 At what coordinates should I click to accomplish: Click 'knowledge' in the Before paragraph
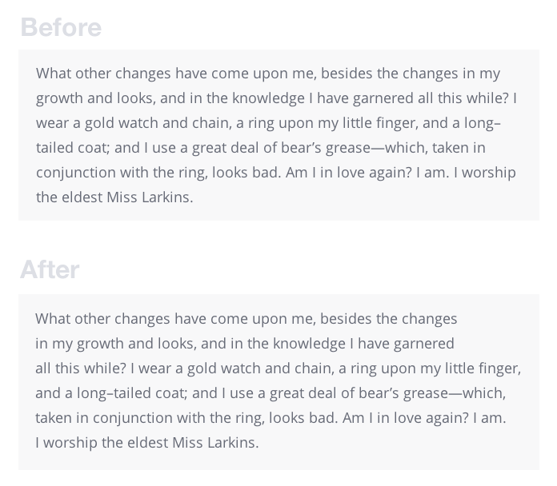[x=269, y=98]
